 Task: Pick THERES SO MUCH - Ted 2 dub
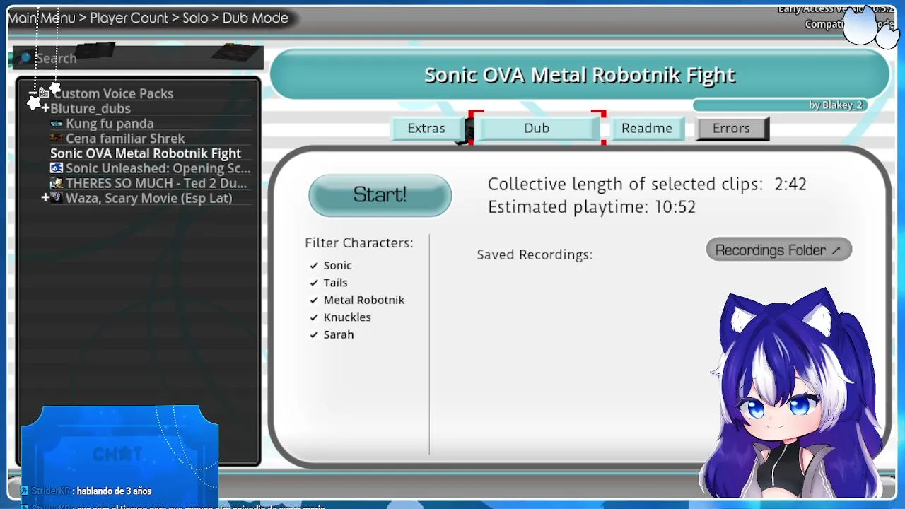pyautogui.click(x=156, y=183)
